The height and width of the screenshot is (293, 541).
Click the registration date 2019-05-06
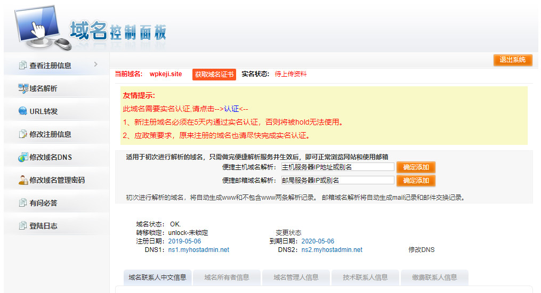pos(184,241)
